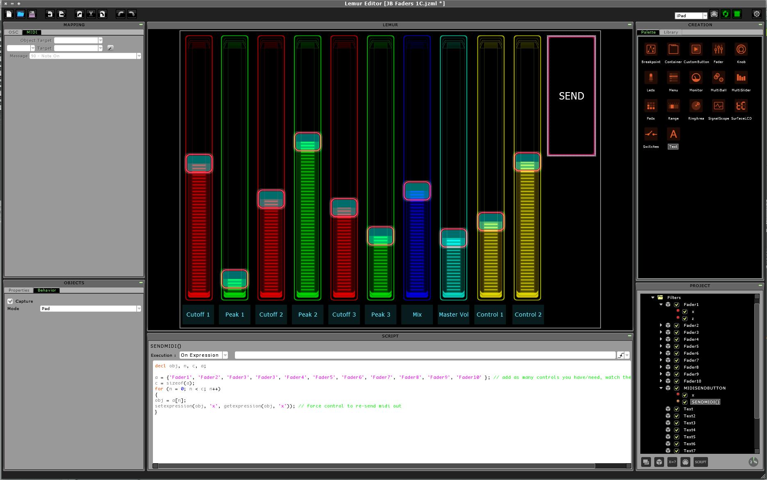Click the X=? expression button in Project
Viewport: 767px width, 480px height.
672,462
